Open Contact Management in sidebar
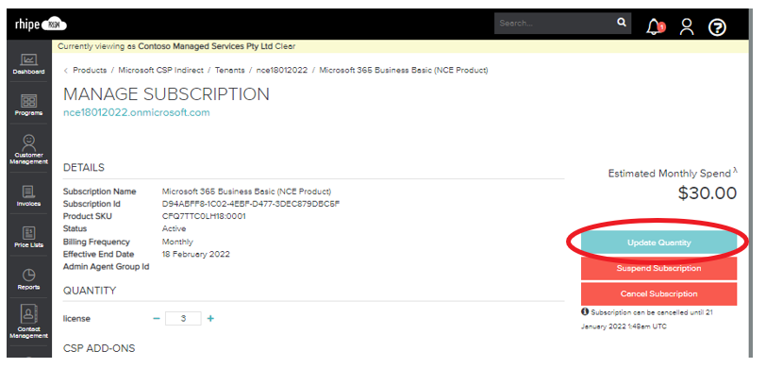This screenshot has height=368, width=766. 29,321
